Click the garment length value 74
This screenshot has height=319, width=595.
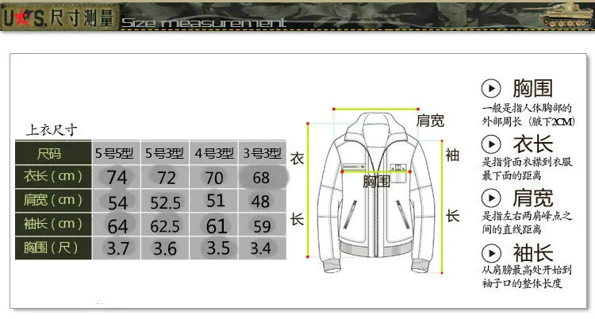tap(117, 177)
